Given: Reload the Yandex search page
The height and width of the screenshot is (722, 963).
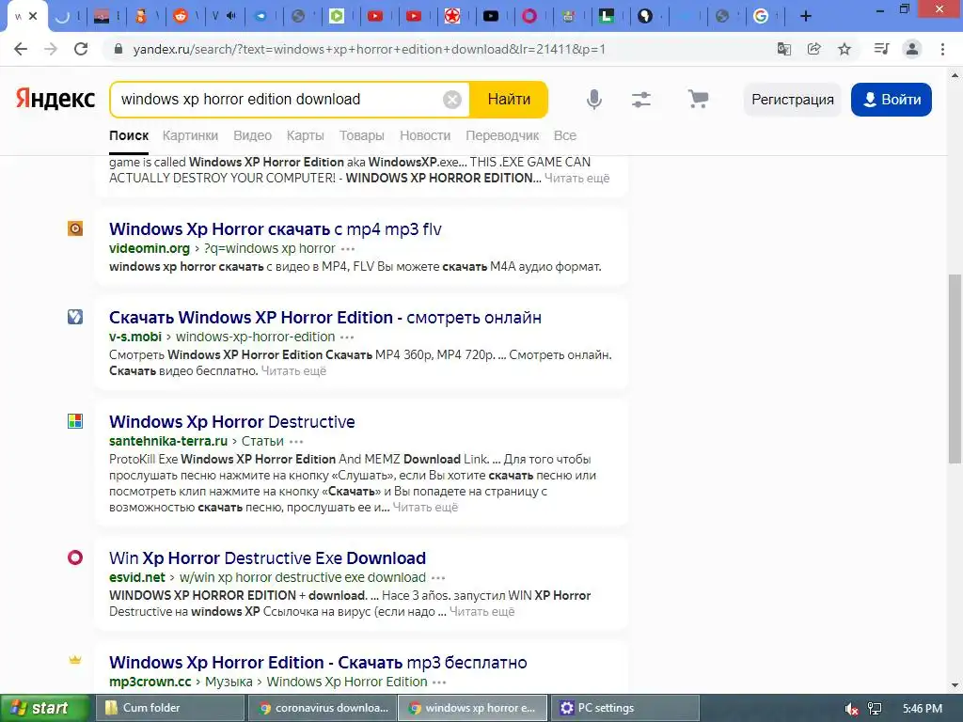Looking at the screenshot, I should coord(81,49).
